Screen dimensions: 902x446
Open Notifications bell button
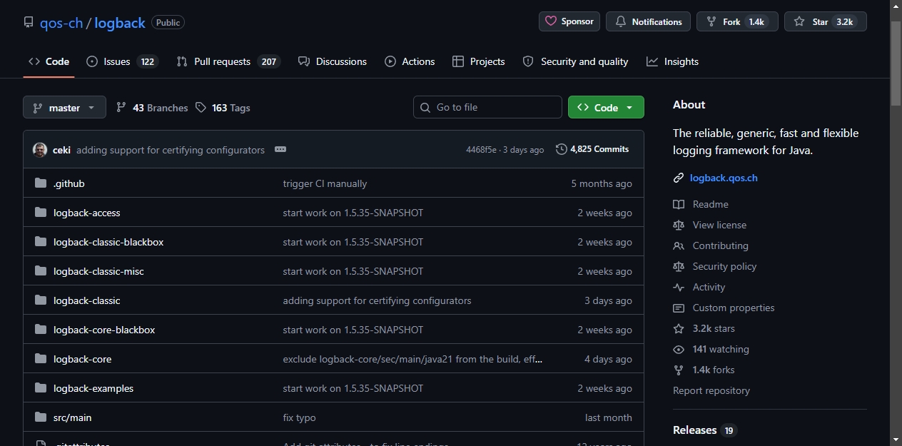pyautogui.click(x=648, y=21)
